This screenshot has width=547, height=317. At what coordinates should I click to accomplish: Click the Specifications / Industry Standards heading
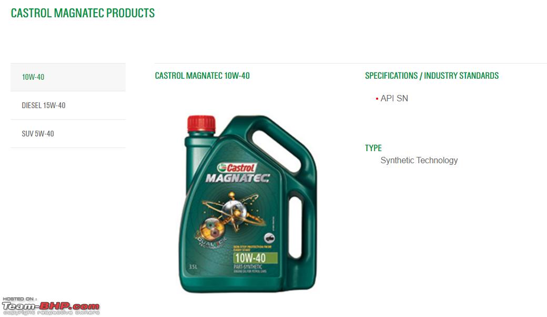432,76
